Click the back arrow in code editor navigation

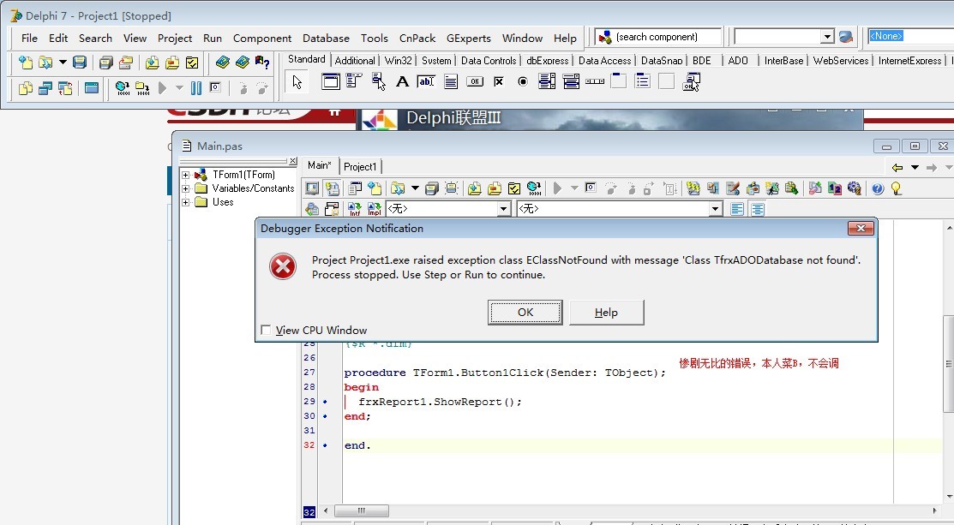tap(897, 167)
